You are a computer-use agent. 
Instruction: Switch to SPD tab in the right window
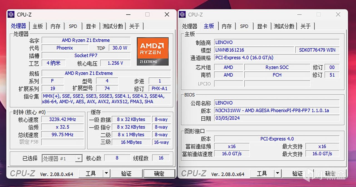click(244, 26)
